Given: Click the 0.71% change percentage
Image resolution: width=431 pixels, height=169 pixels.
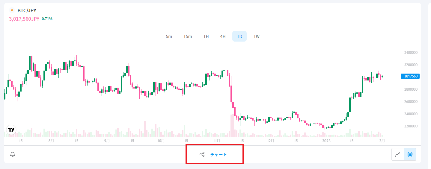Looking at the screenshot, I should tap(47, 19).
